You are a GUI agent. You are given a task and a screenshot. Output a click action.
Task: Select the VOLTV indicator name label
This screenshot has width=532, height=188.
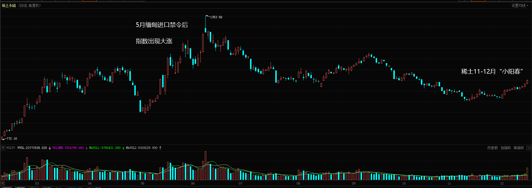[11, 148]
